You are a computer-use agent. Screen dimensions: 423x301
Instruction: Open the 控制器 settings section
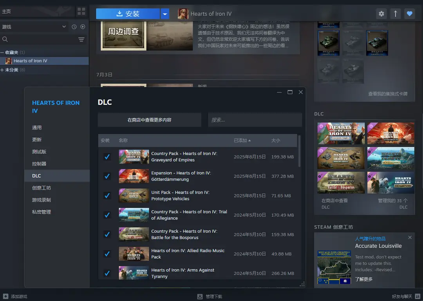coord(39,164)
